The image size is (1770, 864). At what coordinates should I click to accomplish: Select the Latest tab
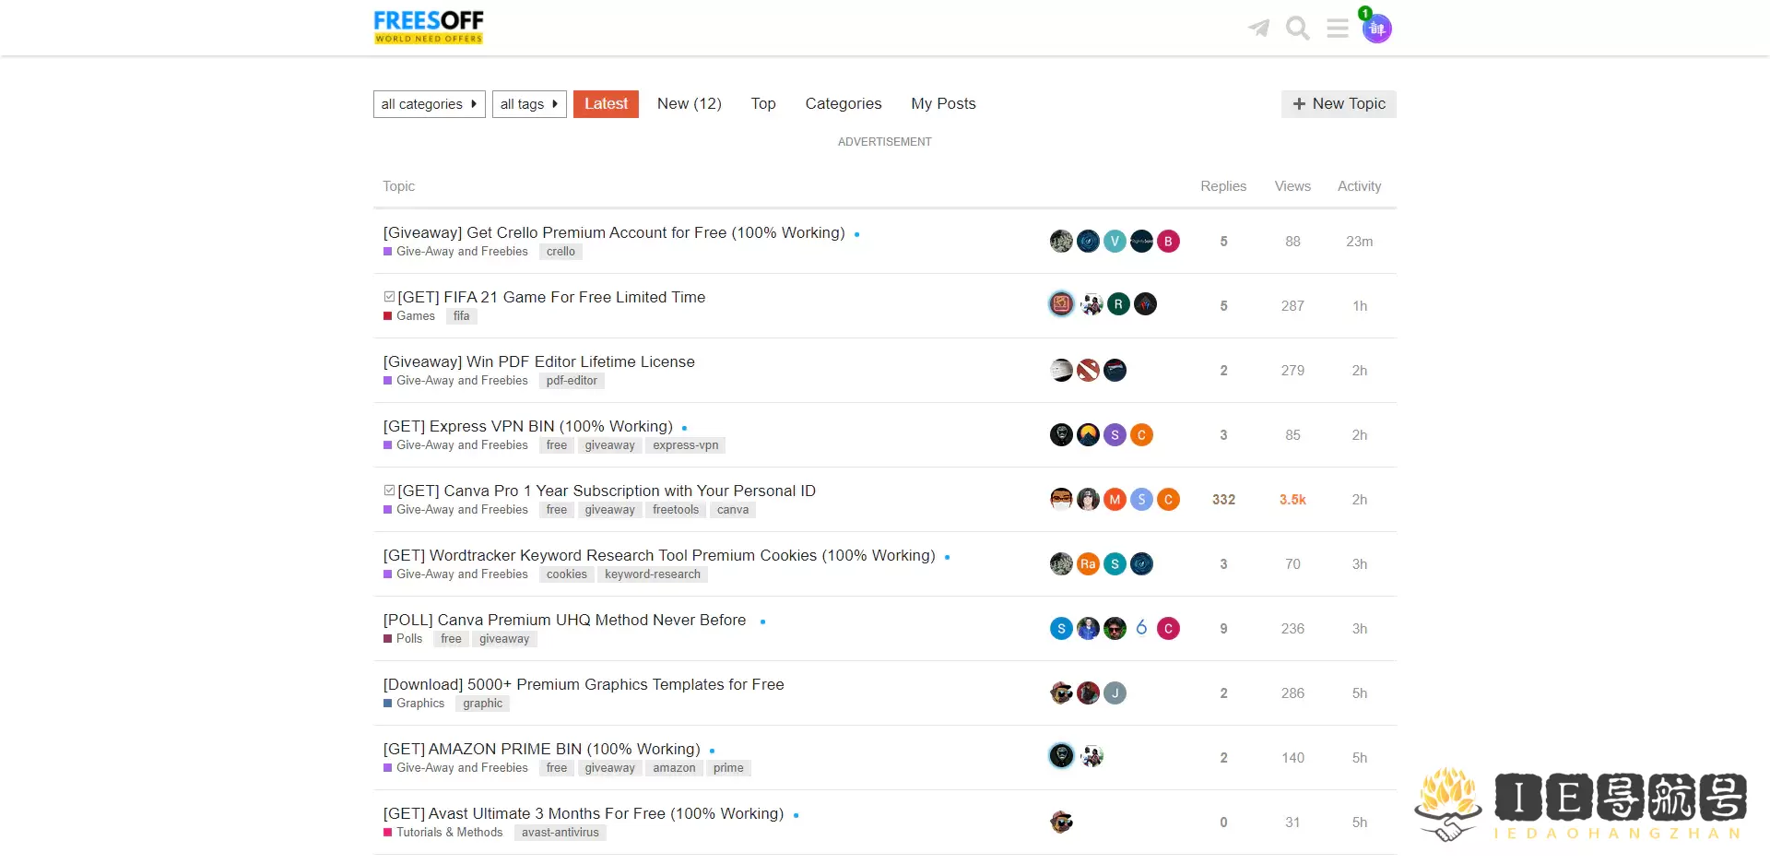606,104
